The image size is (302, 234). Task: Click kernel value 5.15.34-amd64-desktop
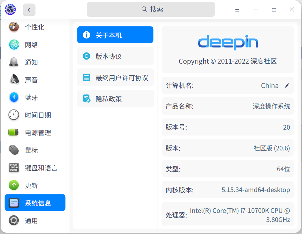point(256,190)
